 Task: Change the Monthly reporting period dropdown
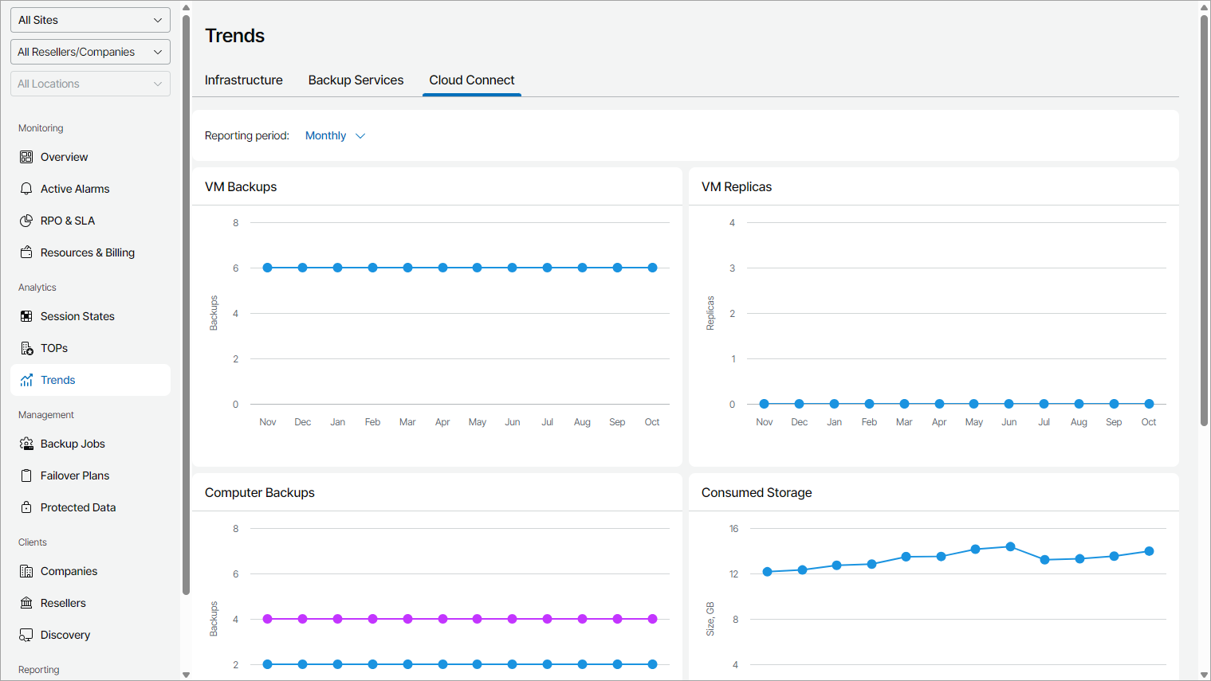(335, 136)
